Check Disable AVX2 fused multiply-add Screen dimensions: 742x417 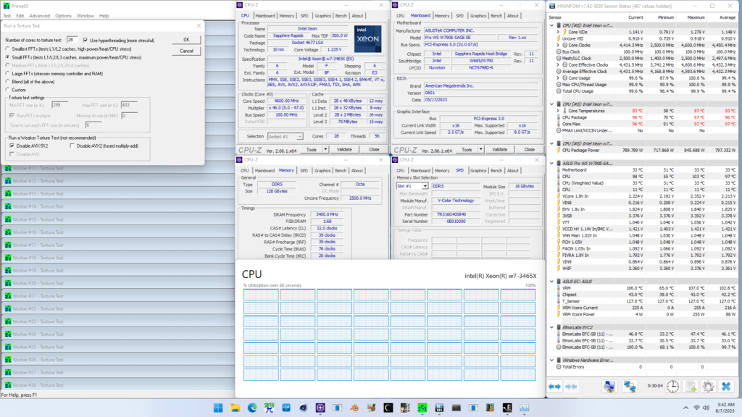[x=72, y=146]
